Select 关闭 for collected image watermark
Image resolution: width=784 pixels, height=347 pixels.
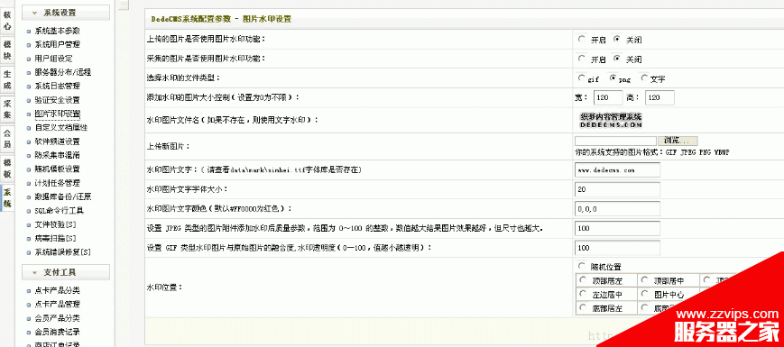tap(616, 59)
